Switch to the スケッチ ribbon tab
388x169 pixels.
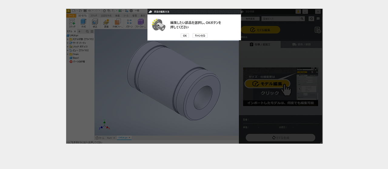point(94,15)
